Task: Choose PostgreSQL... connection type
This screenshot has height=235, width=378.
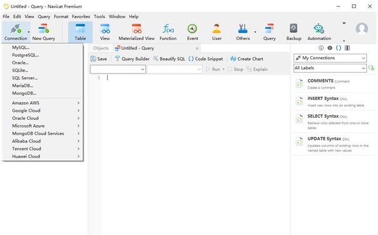Action: (43, 55)
